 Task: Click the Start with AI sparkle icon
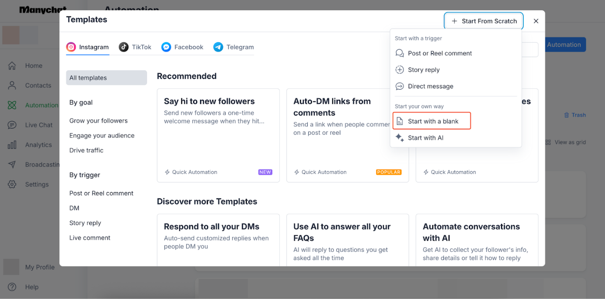(400, 138)
